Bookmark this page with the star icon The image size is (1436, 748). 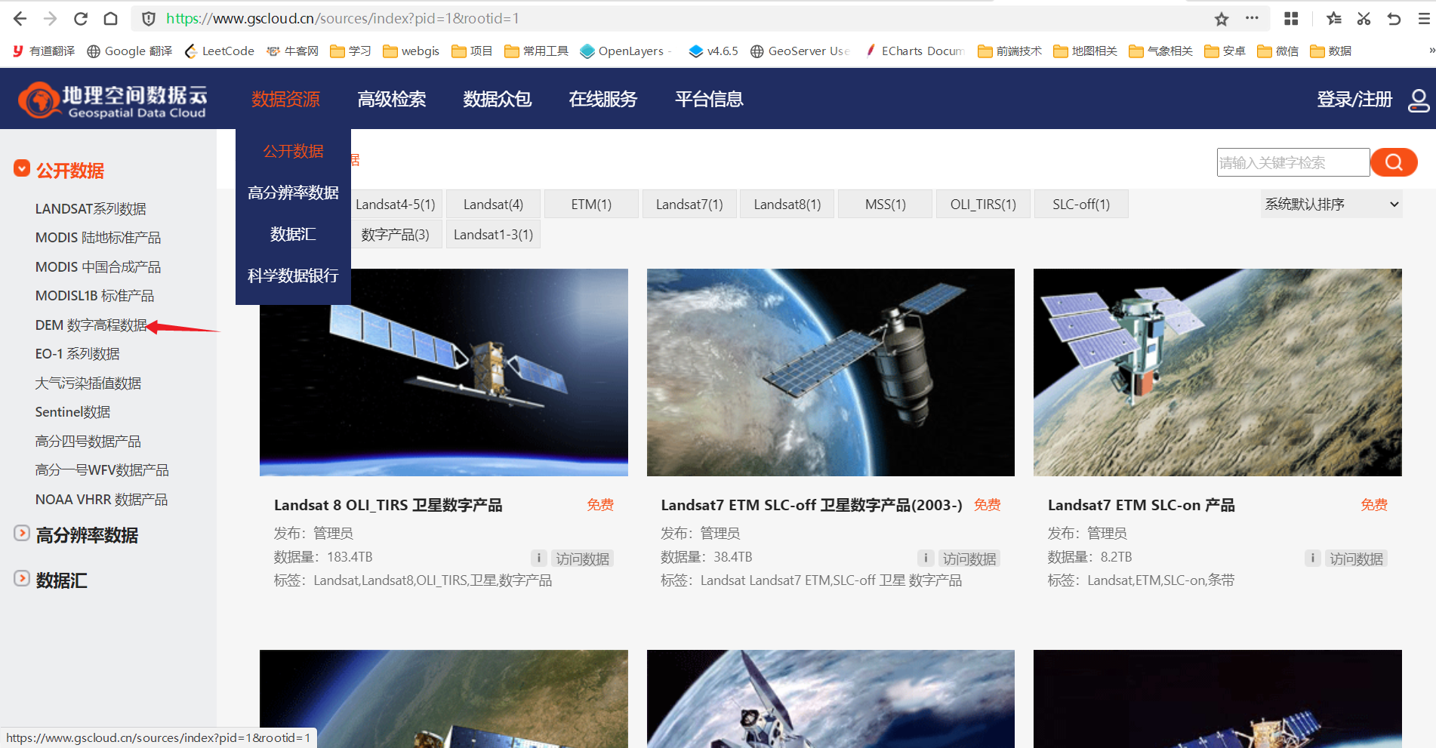(x=1222, y=19)
